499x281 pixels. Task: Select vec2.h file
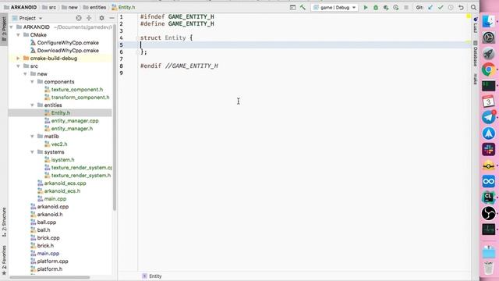coord(59,144)
